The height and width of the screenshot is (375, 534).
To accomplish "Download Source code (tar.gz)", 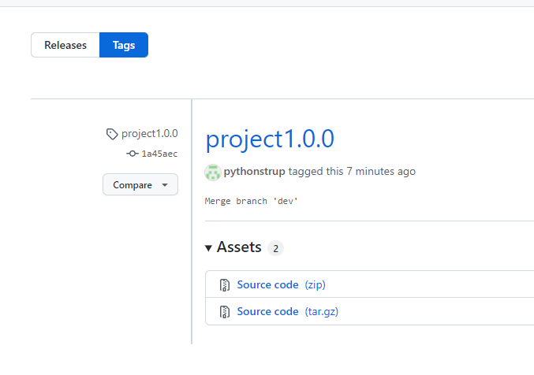I will (x=287, y=311).
